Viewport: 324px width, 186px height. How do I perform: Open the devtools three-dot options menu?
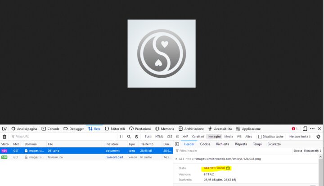[312, 128]
